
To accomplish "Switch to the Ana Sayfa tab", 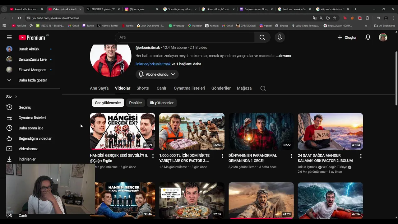I will (x=99, y=88).
